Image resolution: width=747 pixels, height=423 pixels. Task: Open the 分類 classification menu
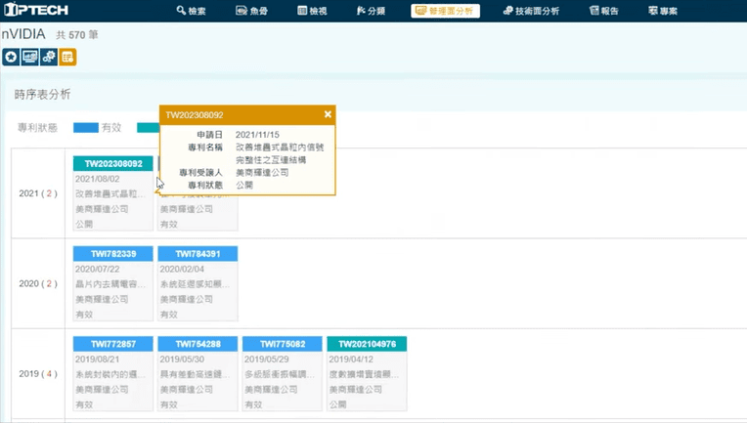pyautogui.click(x=372, y=11)
